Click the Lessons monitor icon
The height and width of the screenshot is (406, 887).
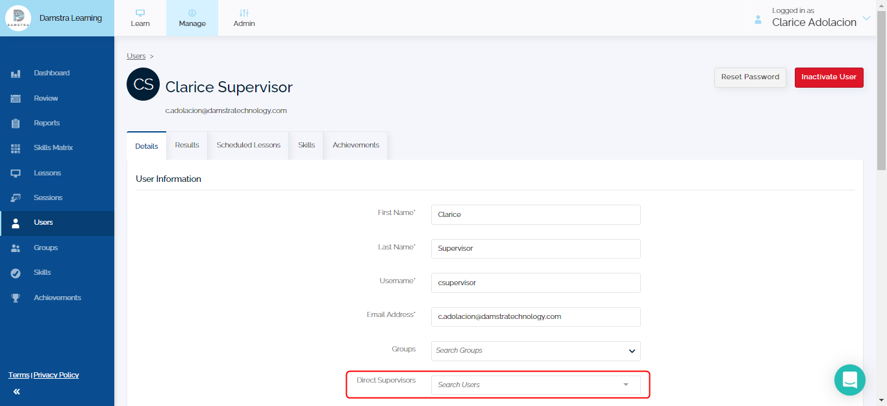pos(16,173)
